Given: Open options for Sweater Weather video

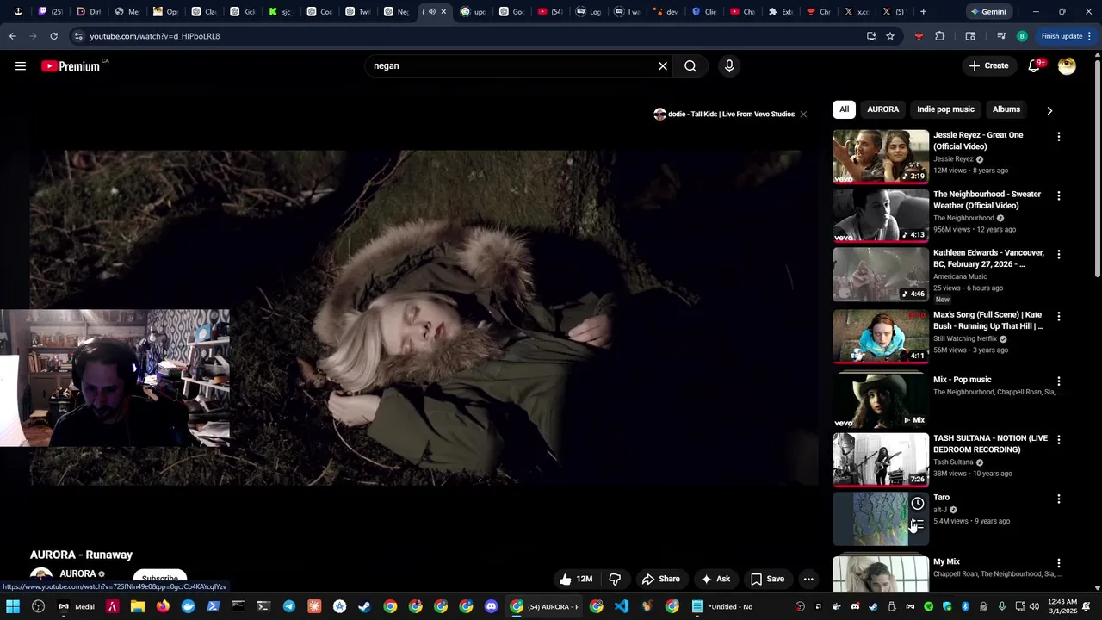Looking at the screenshot, I should pyautogui.click(x=1059, y=195).
